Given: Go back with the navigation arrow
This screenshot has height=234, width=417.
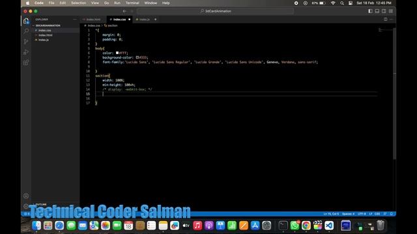Looking at the screenshot, I should click(124, 11).
